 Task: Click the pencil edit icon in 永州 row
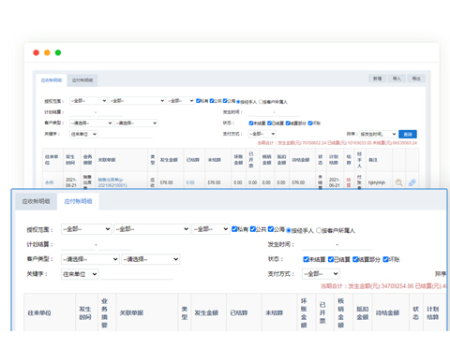pos(412,182)
